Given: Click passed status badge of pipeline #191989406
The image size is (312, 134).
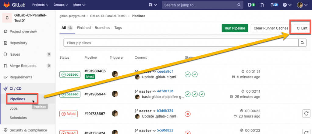Looking at the screenshot, I should tap(70, 74).
